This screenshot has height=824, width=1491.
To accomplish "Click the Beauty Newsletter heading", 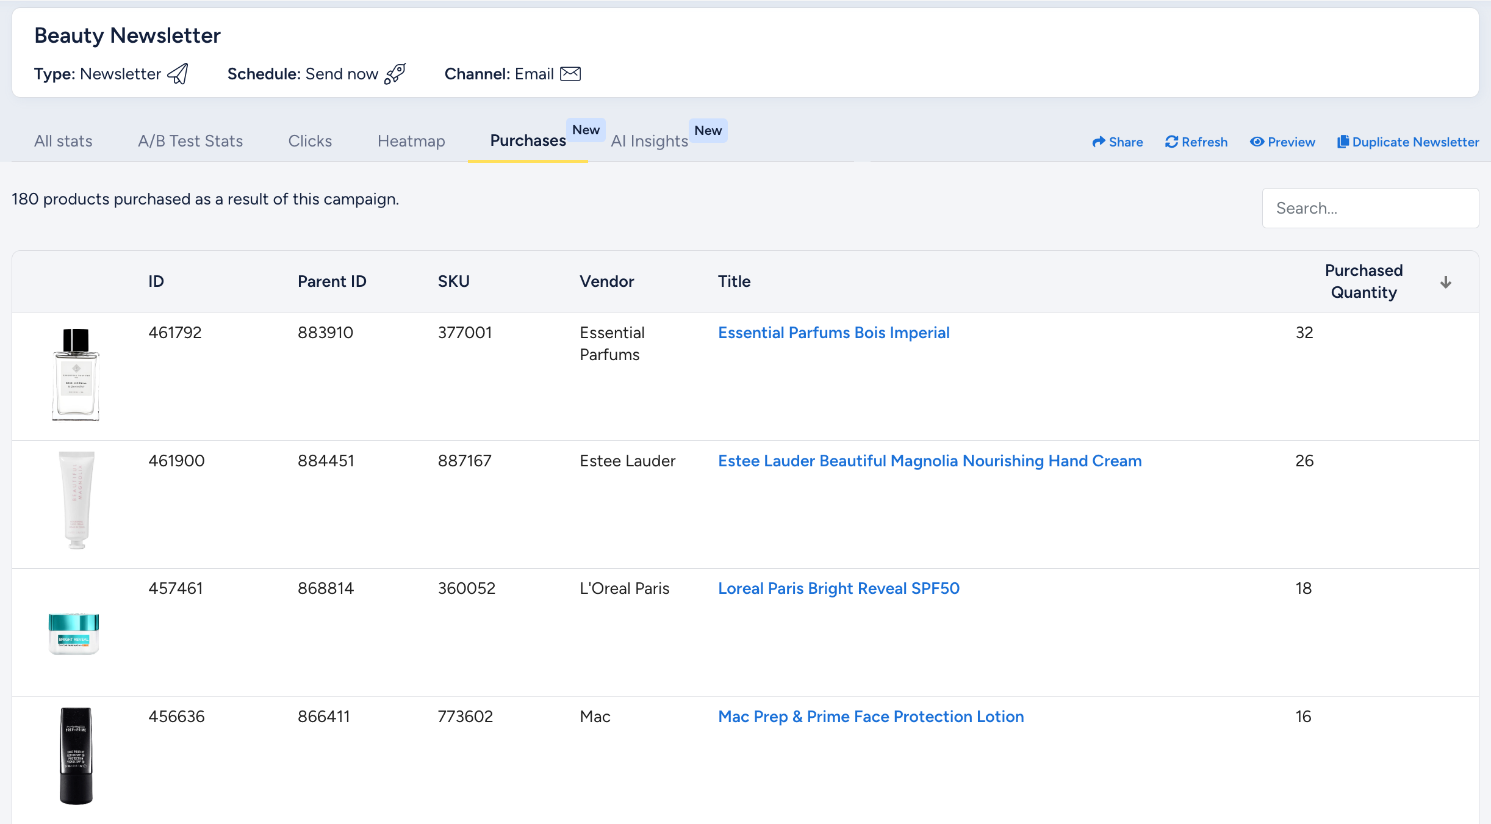I will 128,35.
